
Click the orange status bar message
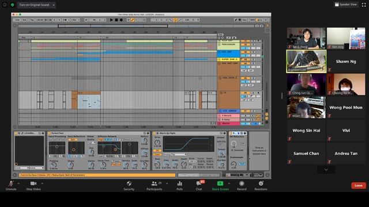(x=97, y=175)
